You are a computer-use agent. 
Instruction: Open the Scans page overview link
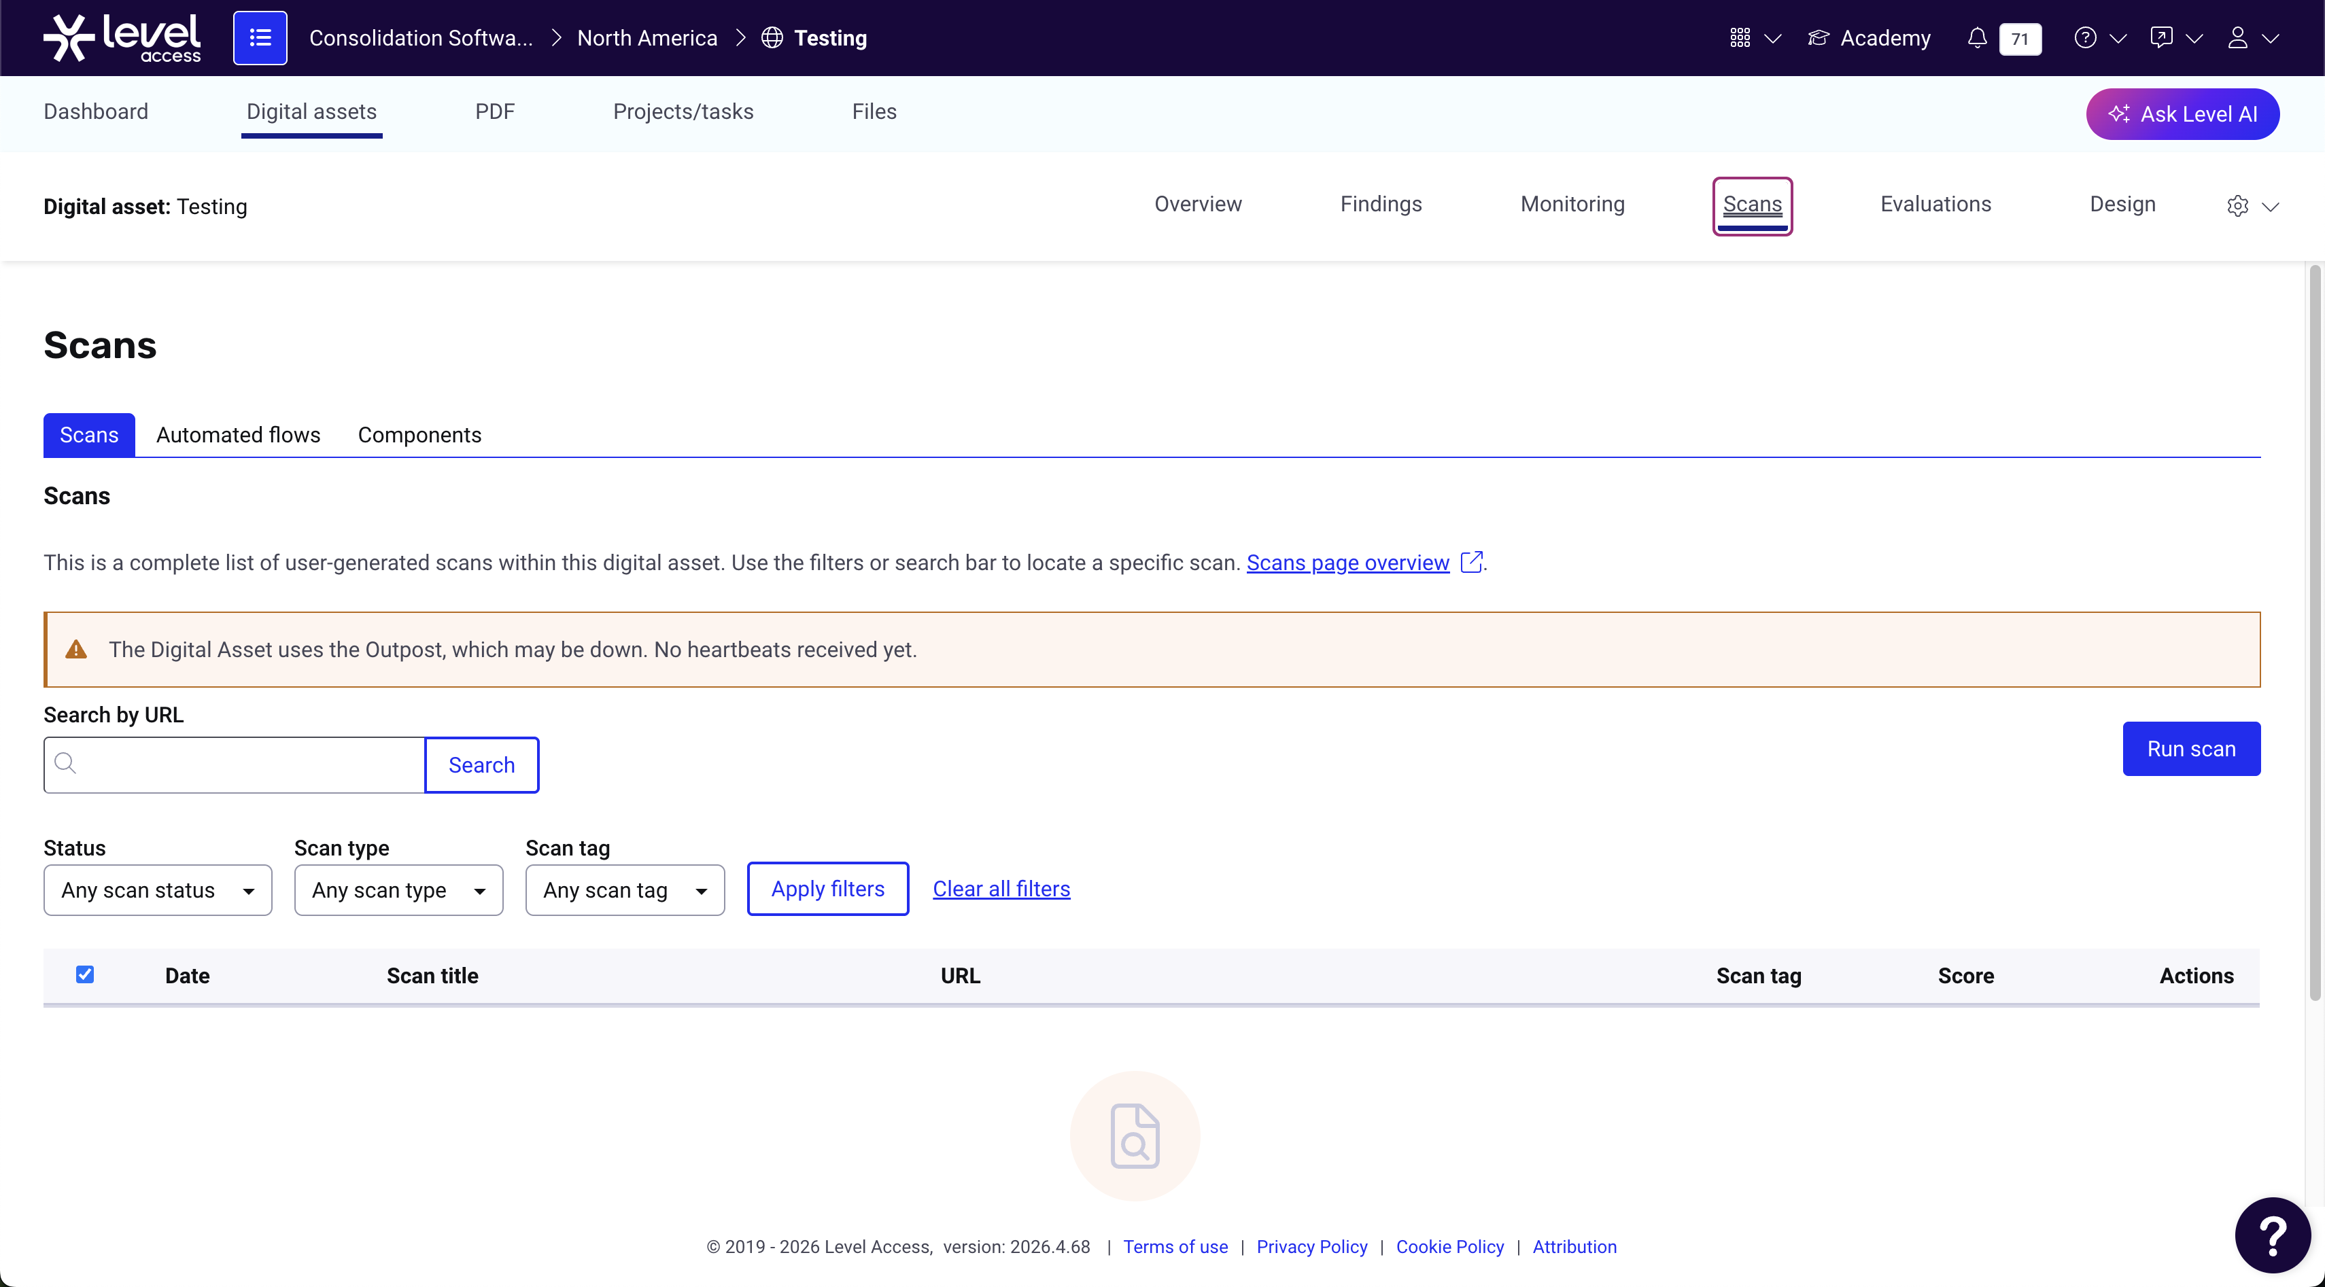[1347, 562]
